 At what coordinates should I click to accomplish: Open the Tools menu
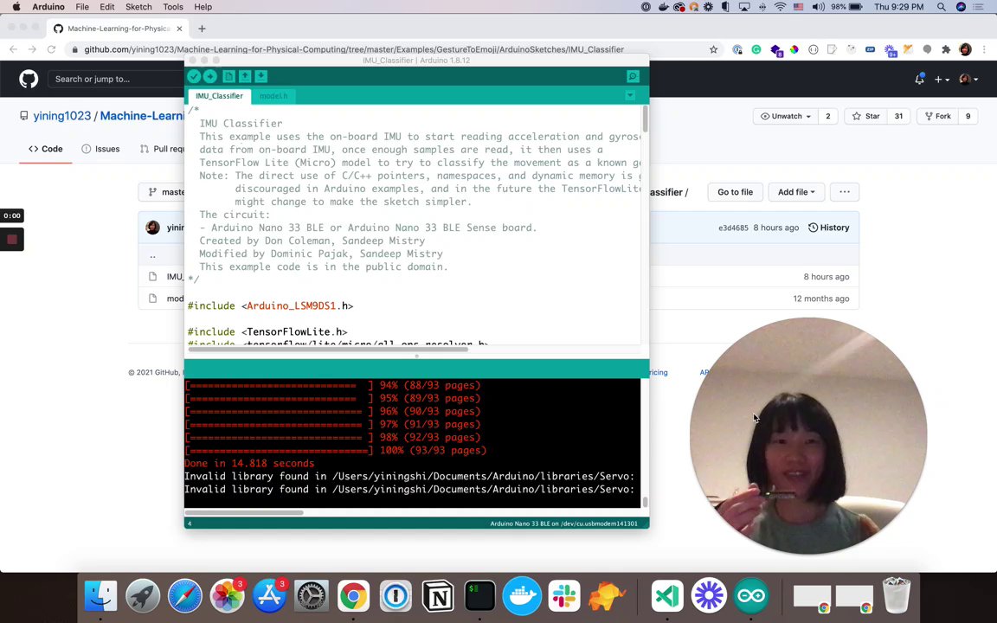pyautogui.click(x=173, y=7)
